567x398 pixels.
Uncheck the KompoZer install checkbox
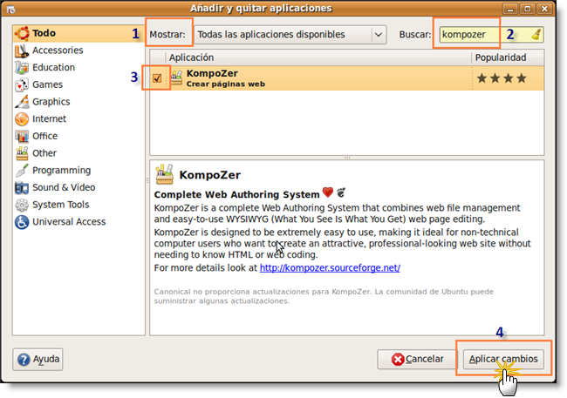click(157, 78)
